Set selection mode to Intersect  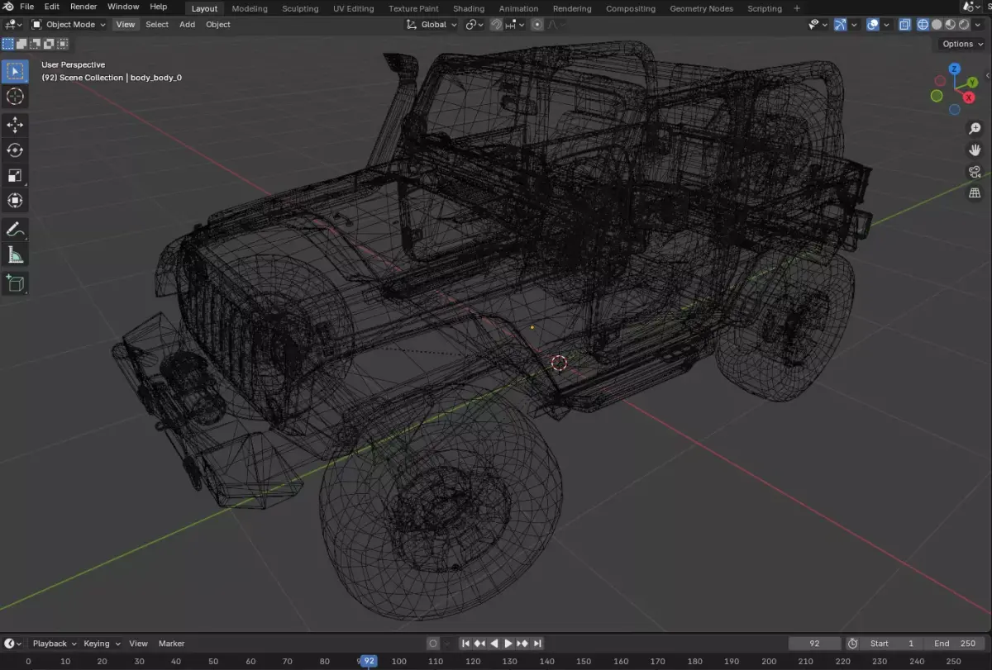63,44
